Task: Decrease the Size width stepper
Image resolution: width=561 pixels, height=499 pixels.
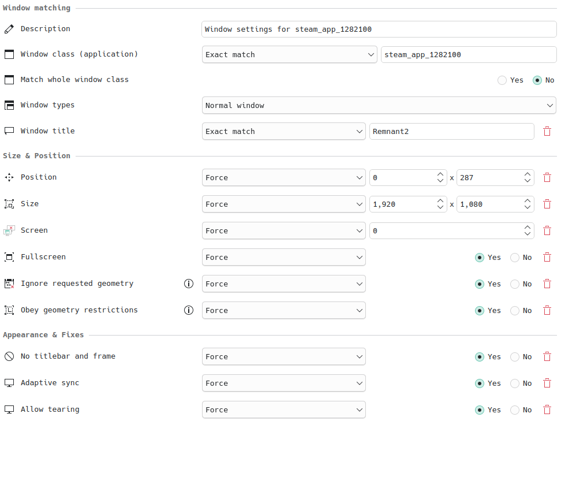Action: click(440, 207)
